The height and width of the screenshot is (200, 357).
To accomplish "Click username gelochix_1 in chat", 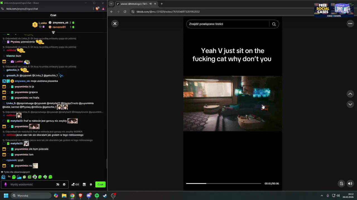I will point(13,70).
